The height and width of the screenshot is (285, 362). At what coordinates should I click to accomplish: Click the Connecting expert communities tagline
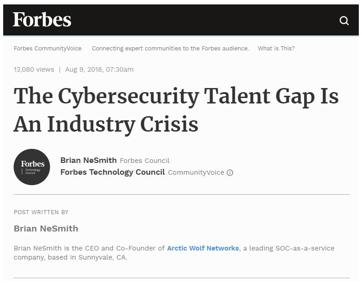pyautogui.click(x=171, y=49)
